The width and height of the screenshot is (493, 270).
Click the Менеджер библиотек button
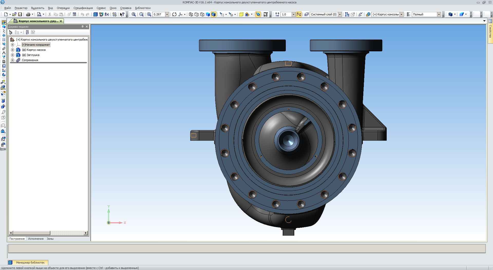pyautogui.click(x=30, y=263)
